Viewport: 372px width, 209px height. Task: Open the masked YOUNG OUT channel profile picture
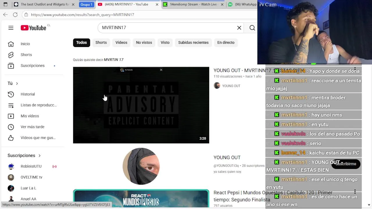pos(141,166)
